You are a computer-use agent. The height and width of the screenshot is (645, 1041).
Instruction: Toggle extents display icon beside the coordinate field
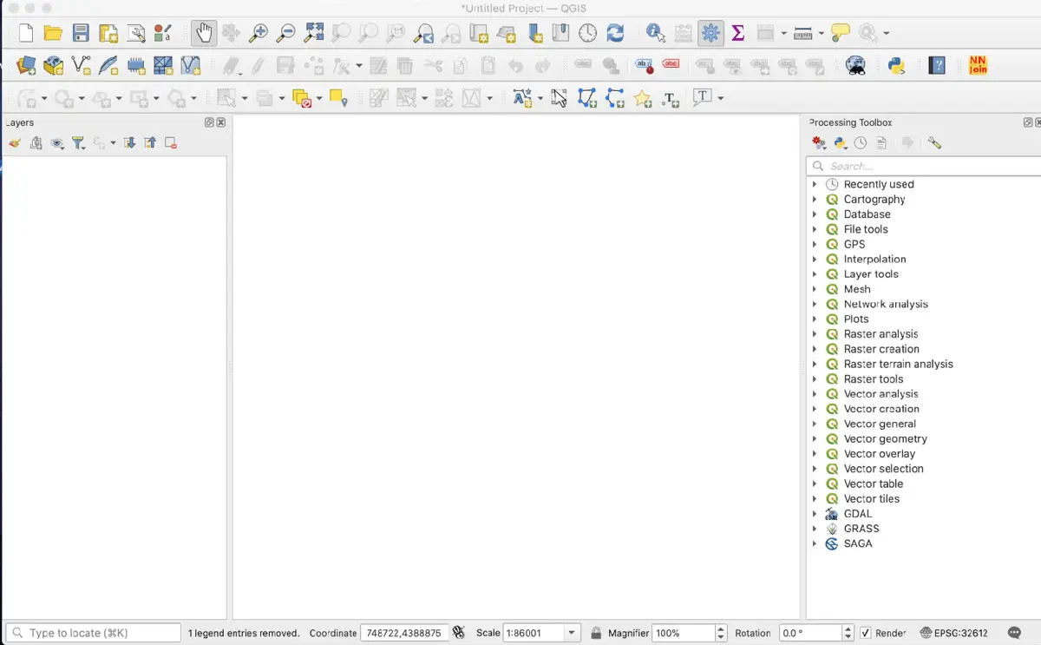pos(459,633)
